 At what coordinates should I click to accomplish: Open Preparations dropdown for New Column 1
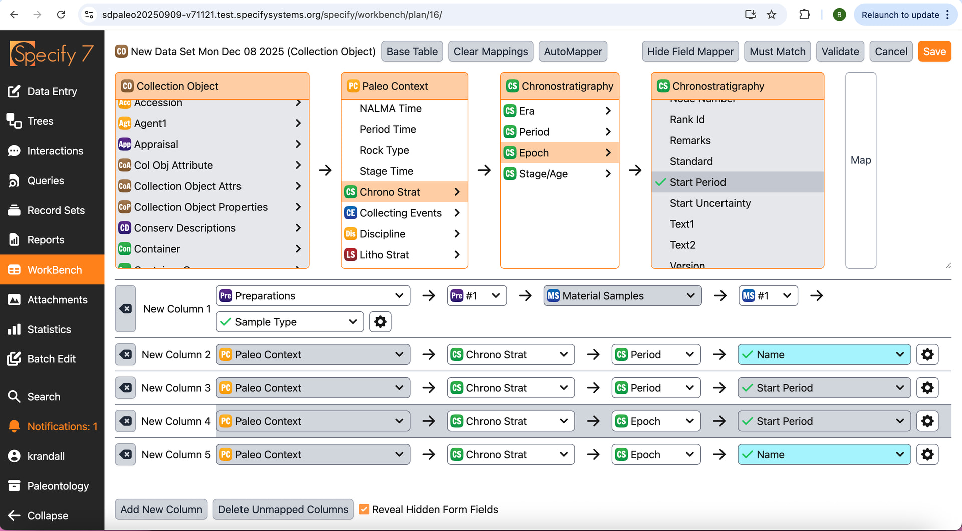pos(313,296)
